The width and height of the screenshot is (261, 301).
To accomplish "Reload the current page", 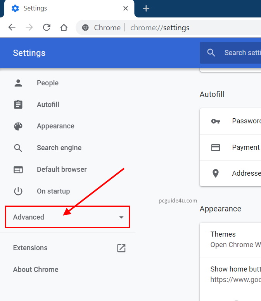I will pos(47,28).
